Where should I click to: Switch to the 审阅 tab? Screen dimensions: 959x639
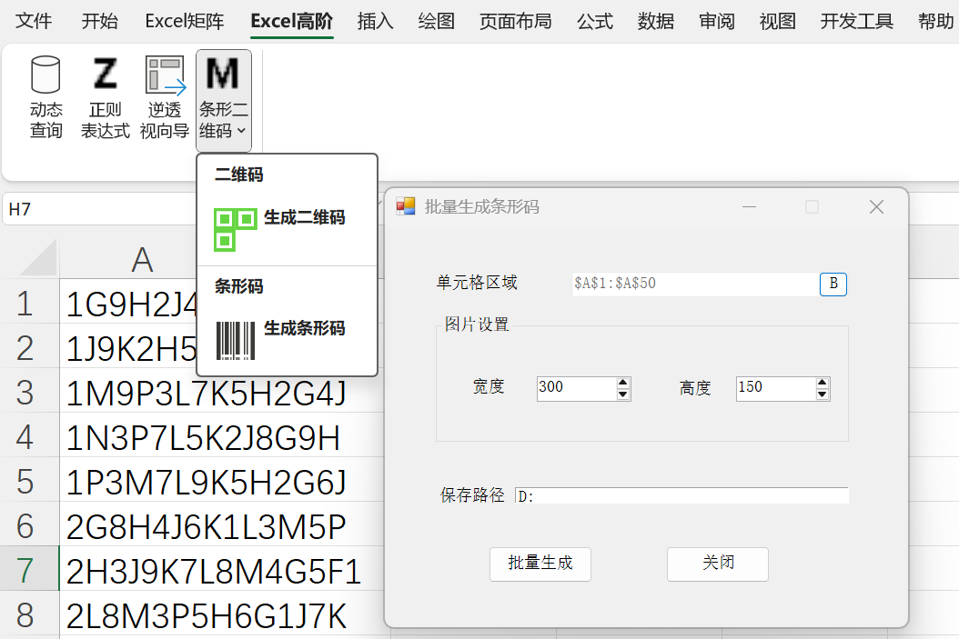[x=717, y=22]
